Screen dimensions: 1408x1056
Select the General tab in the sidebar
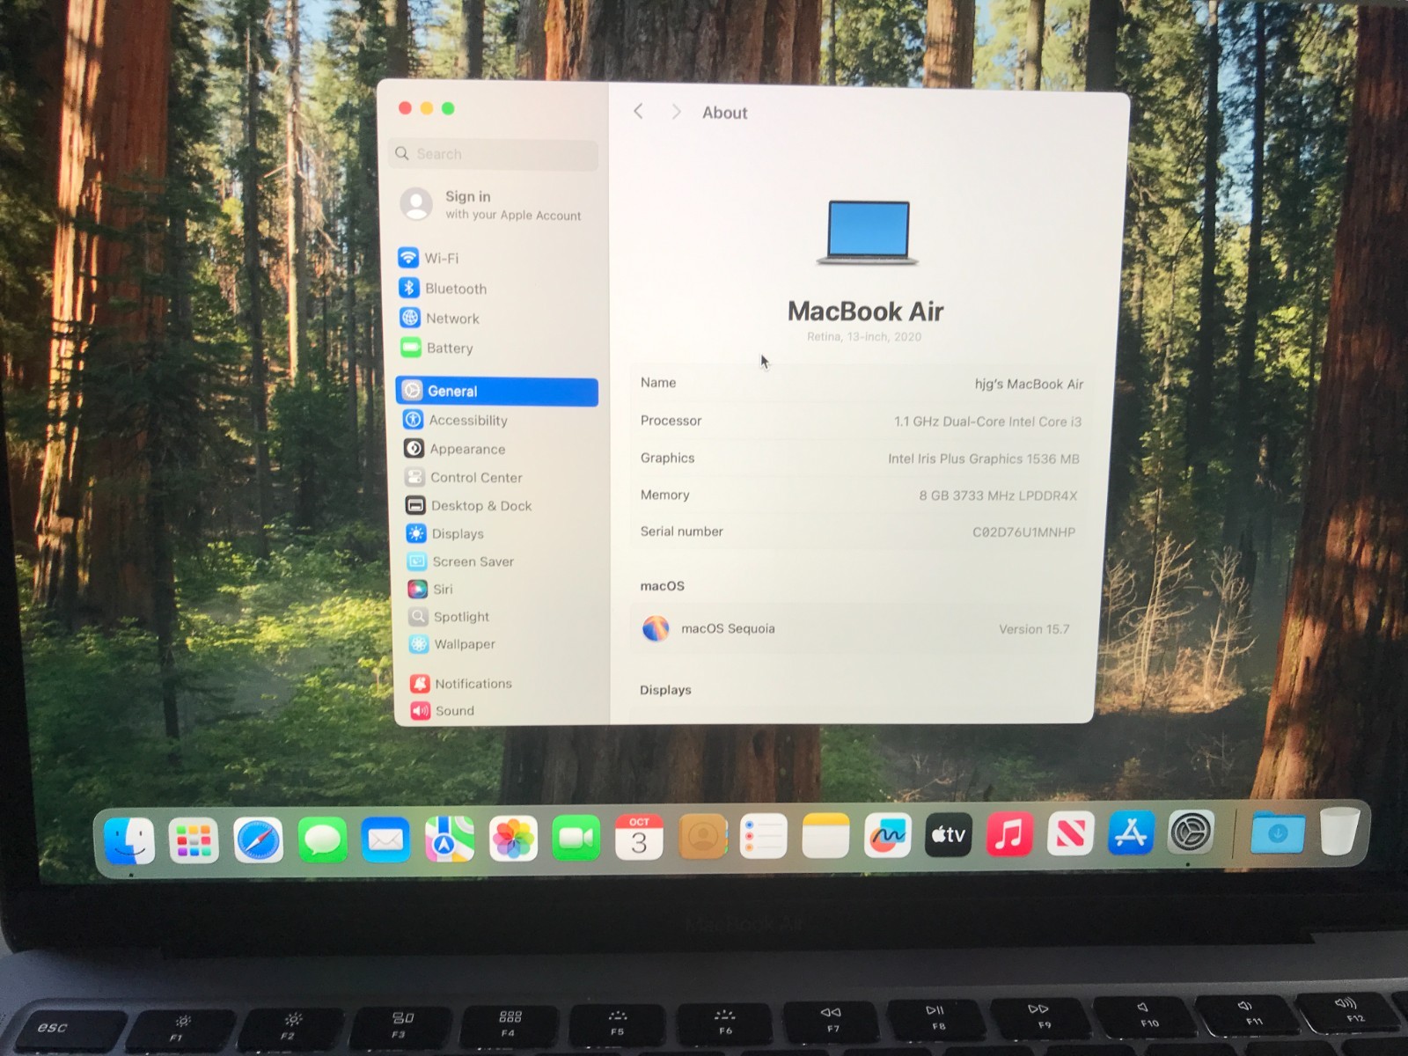click(x=455, y=391)
